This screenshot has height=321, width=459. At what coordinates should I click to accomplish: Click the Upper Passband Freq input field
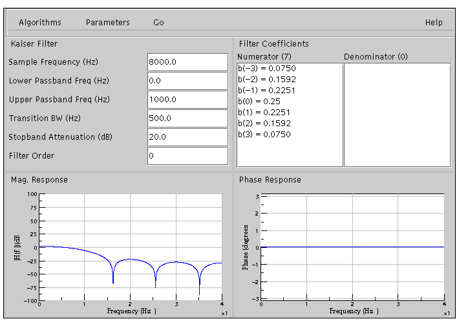187,100
